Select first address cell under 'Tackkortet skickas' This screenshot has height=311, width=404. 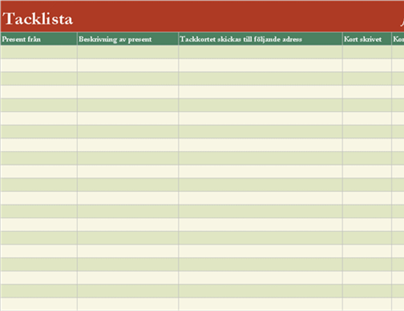point(260,53)
